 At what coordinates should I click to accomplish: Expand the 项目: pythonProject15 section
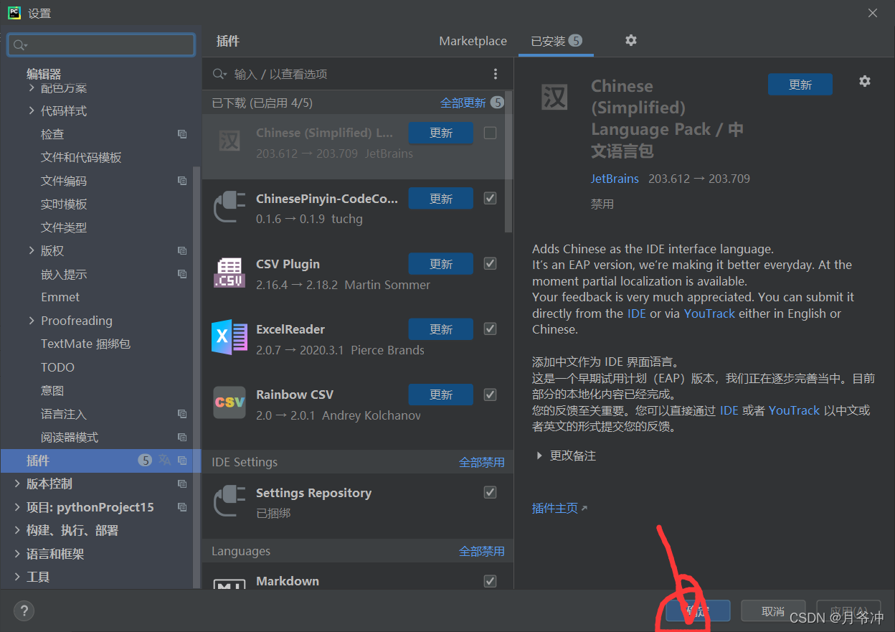tap(17, 507)
